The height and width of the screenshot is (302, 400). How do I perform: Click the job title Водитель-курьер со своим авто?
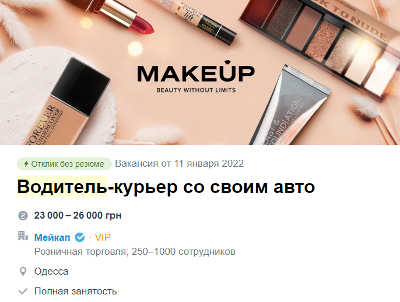(166, 187)
